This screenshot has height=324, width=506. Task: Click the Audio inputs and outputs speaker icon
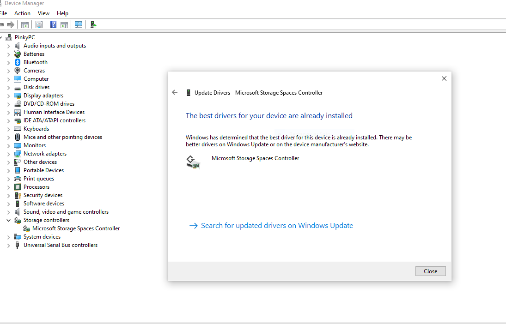click(18, 46)
